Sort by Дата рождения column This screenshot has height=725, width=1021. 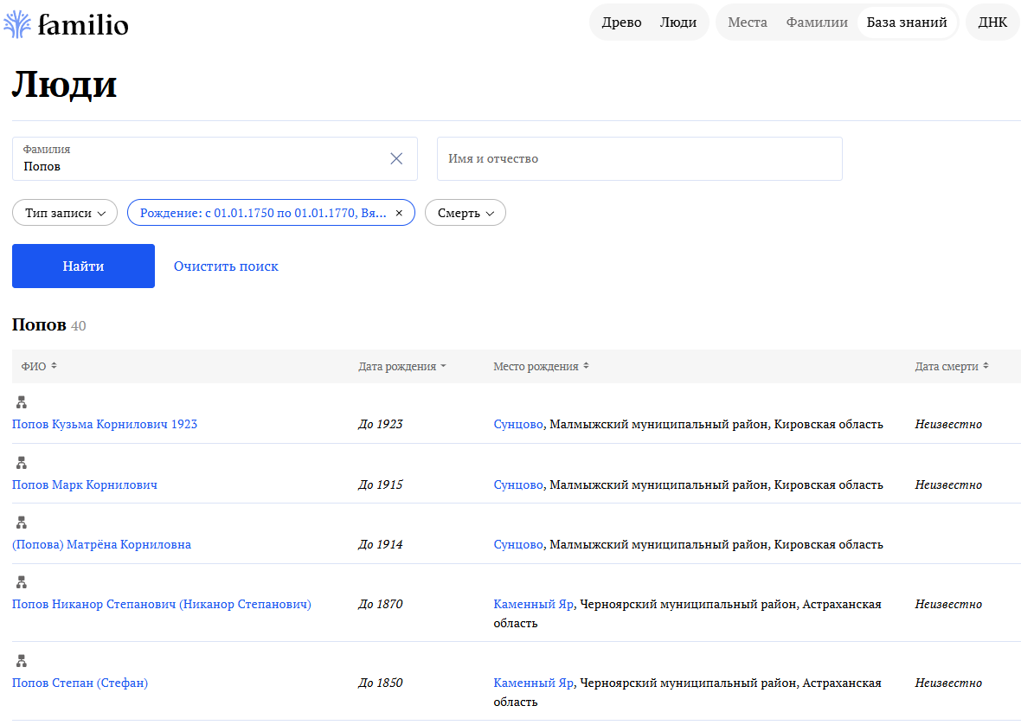[x=402, y=366]
